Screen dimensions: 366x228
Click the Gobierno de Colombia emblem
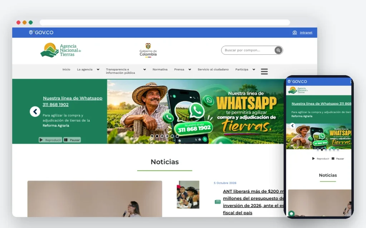tap(148, 50)
